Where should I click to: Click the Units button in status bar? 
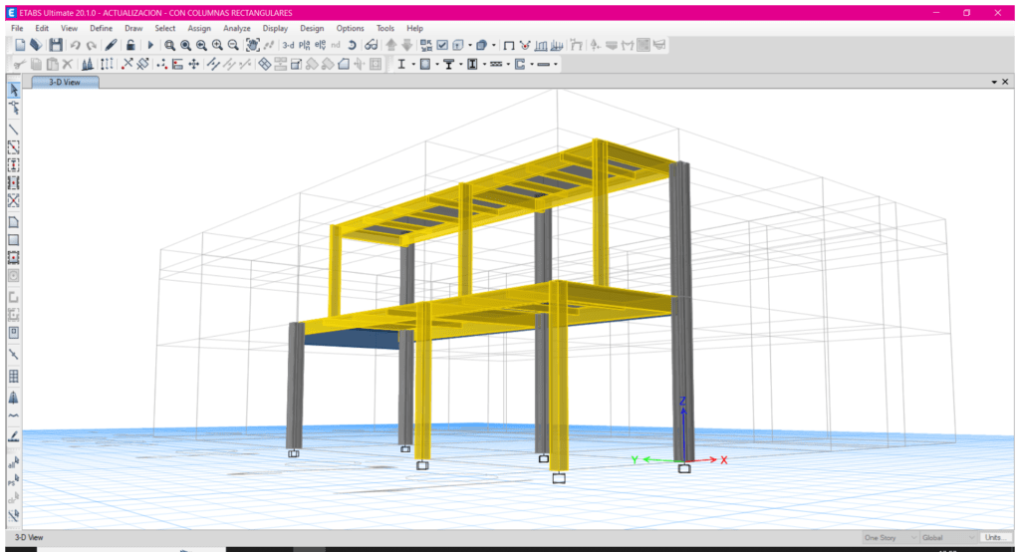(994, 538)
